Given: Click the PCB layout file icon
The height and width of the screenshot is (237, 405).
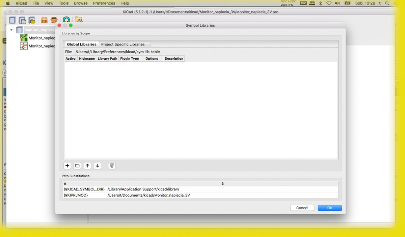Looking at the screenshot, I should click(x=24, y=38).
